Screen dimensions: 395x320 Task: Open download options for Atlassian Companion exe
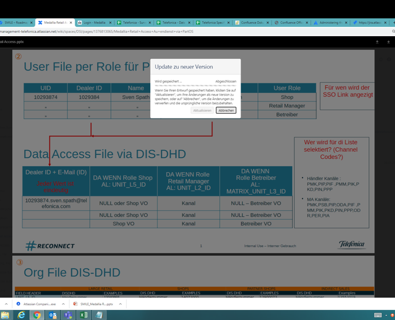click(x=63, y=304)
